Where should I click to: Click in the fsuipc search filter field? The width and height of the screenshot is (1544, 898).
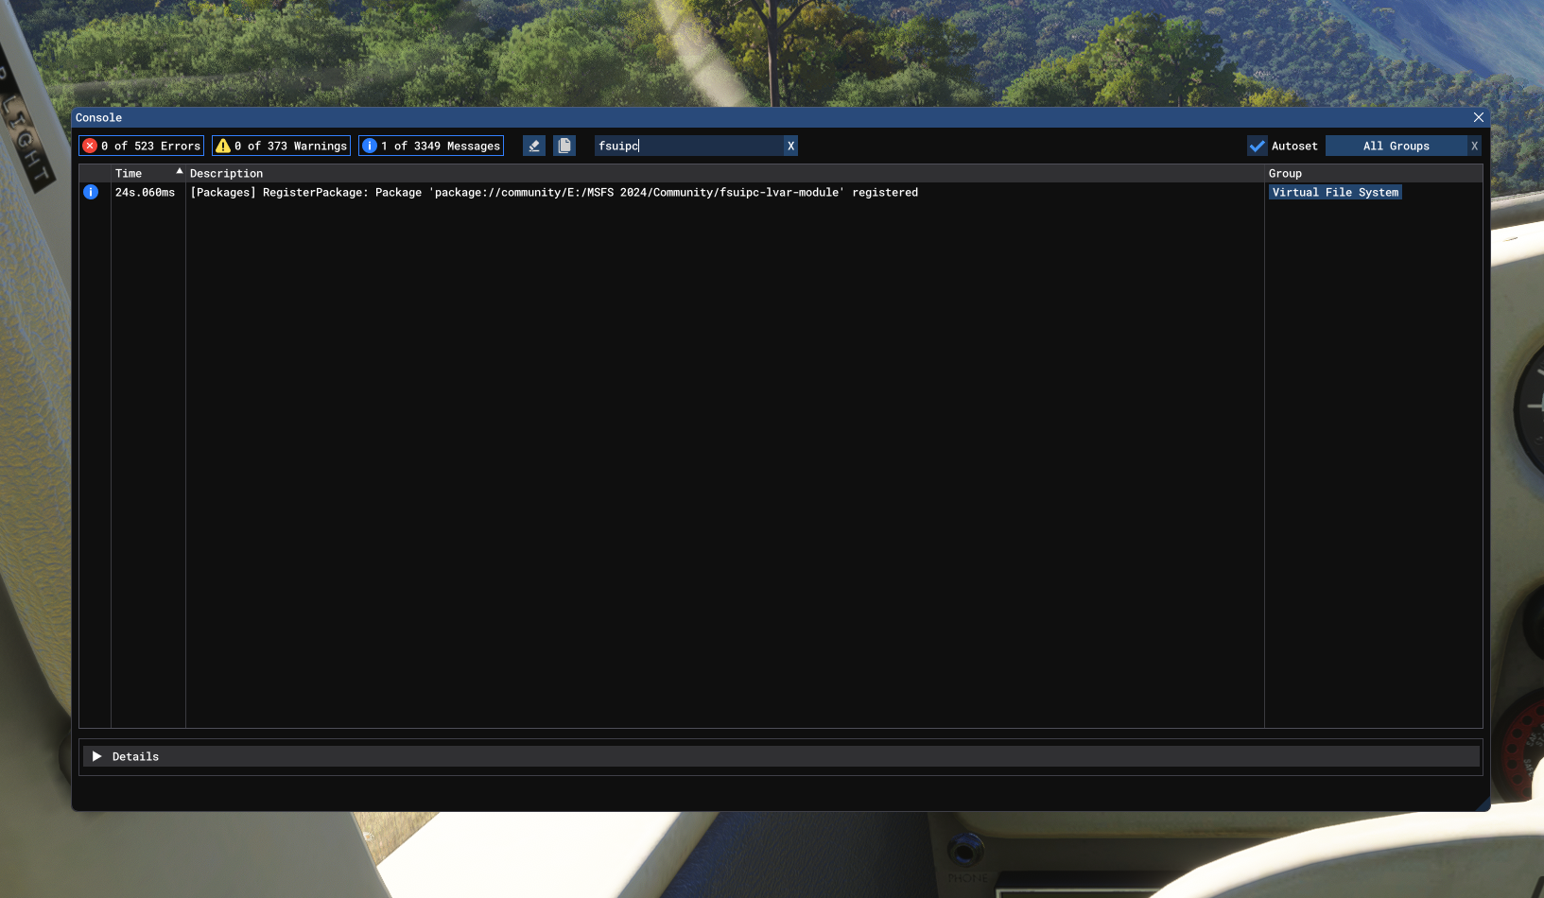(688, 146)
